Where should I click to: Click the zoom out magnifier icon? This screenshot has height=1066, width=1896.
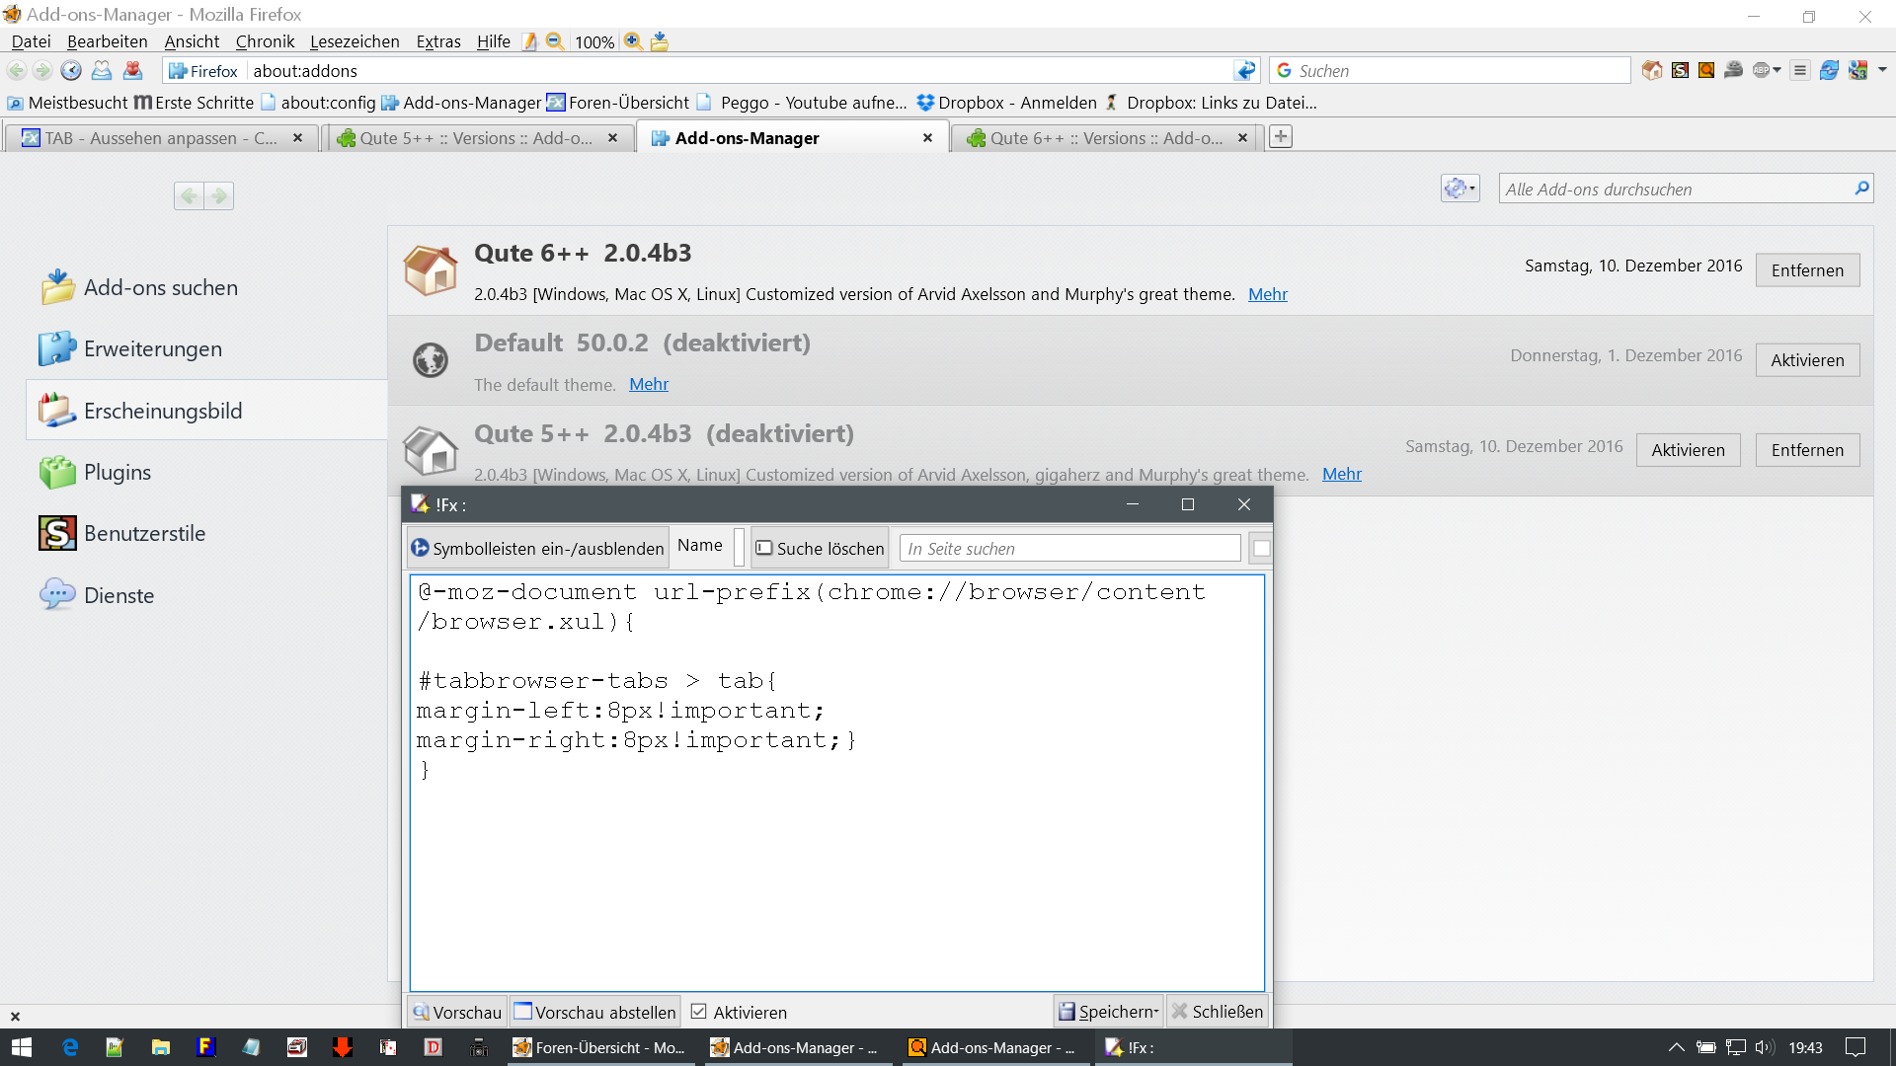click(555, 41)
